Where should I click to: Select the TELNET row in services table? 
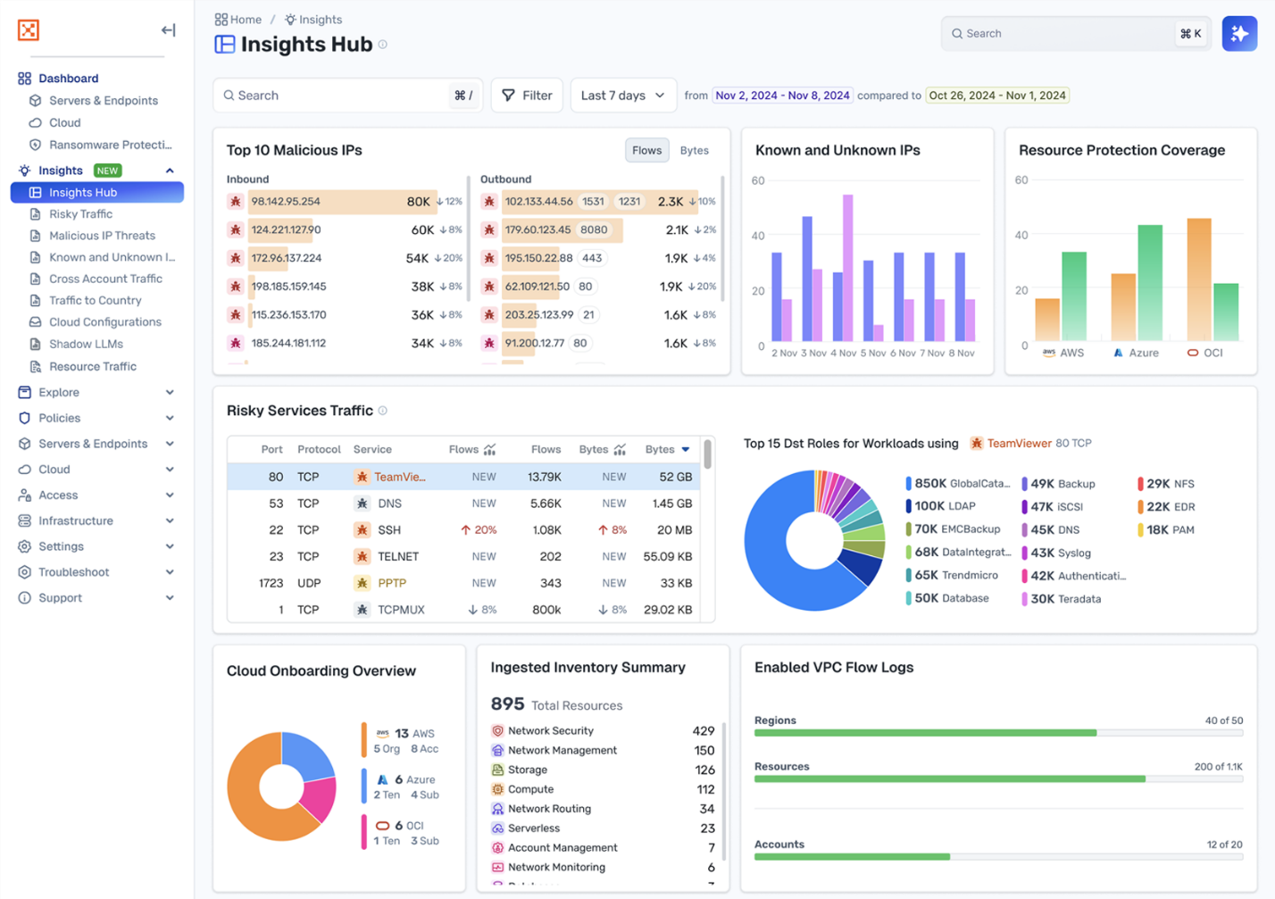coord(463,557)
